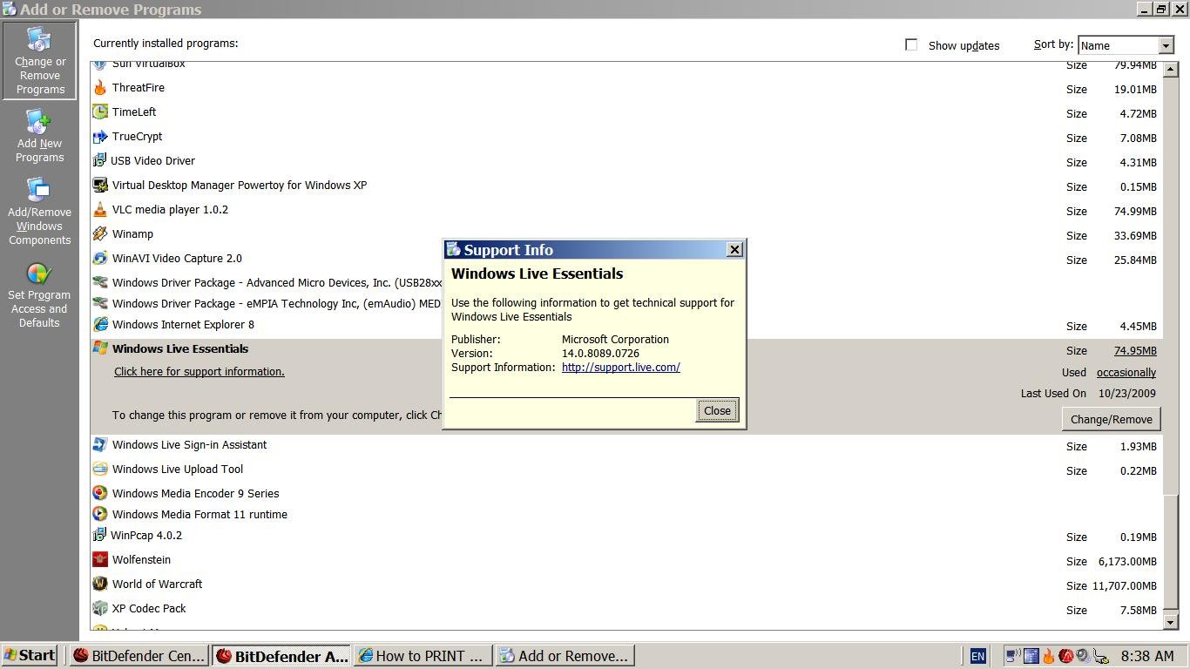Screen dimensions: 1190x669
Task: Switch to Add or Remove... taskbar item
Action: pos(565,656)
